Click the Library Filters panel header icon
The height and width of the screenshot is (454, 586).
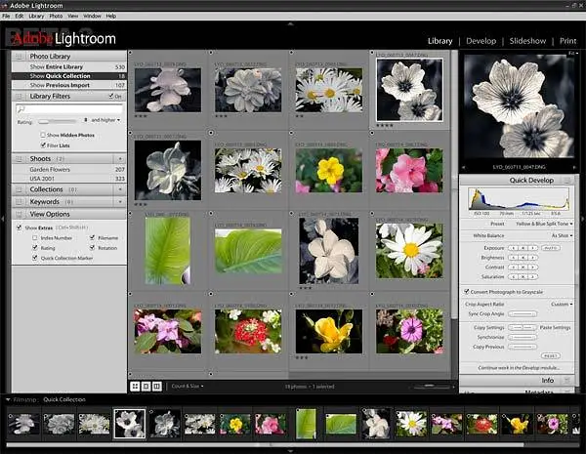tap(19, 97)
